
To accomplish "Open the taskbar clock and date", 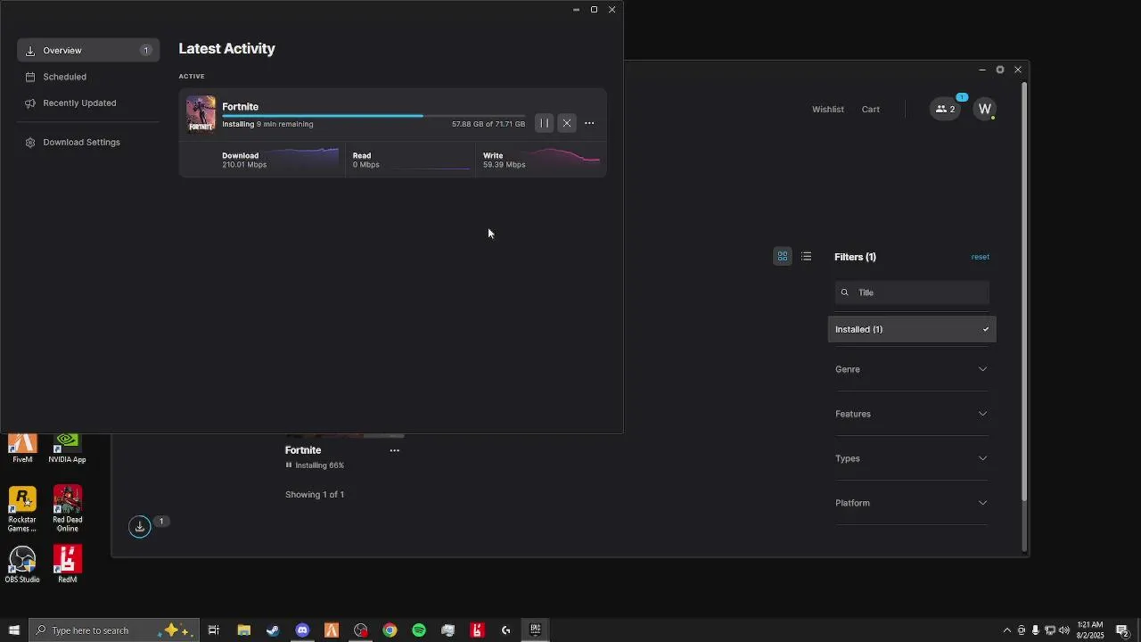I will tap(1090, 630).
